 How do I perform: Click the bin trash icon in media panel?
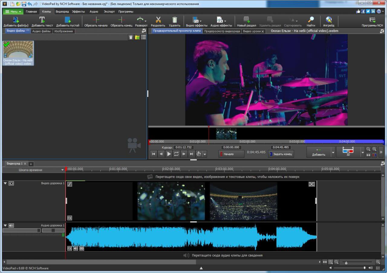coord(131,37)
